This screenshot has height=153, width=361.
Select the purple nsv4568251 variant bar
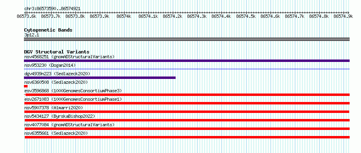(187, 61)
